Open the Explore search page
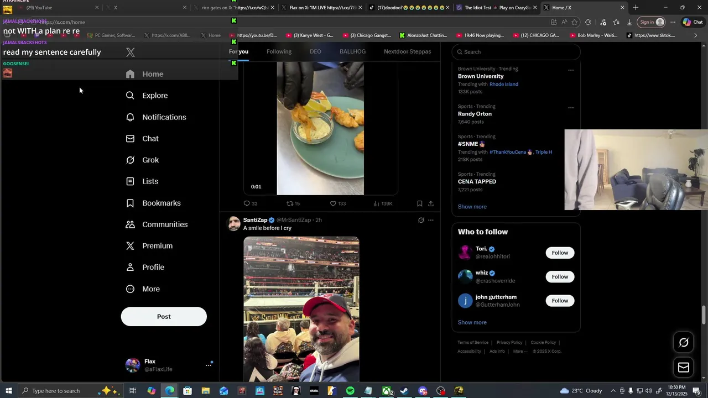 click(x=147, y=96)
